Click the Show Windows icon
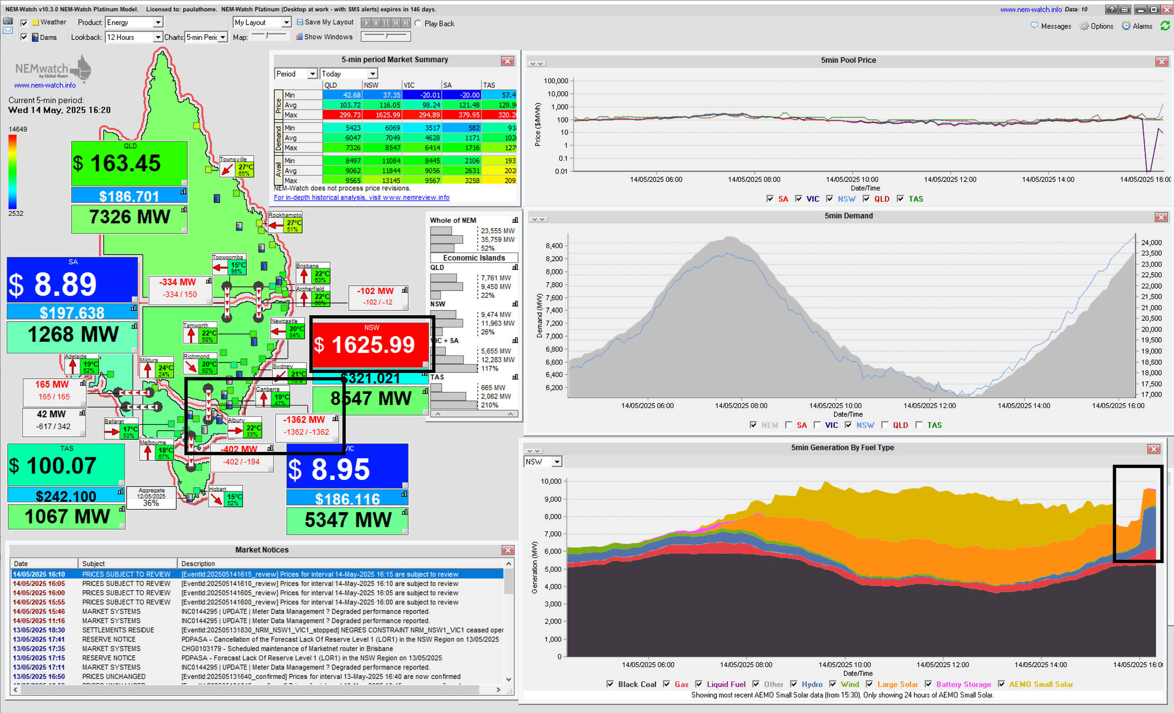 coord(299,37)
